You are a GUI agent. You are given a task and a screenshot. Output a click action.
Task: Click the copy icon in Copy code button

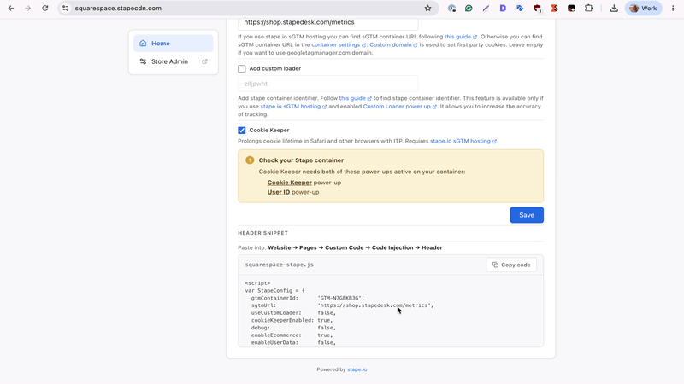pos(495,265)
